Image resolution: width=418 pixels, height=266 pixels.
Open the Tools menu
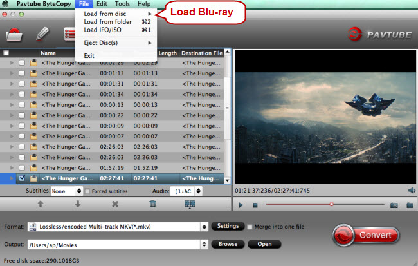(122, 4)
